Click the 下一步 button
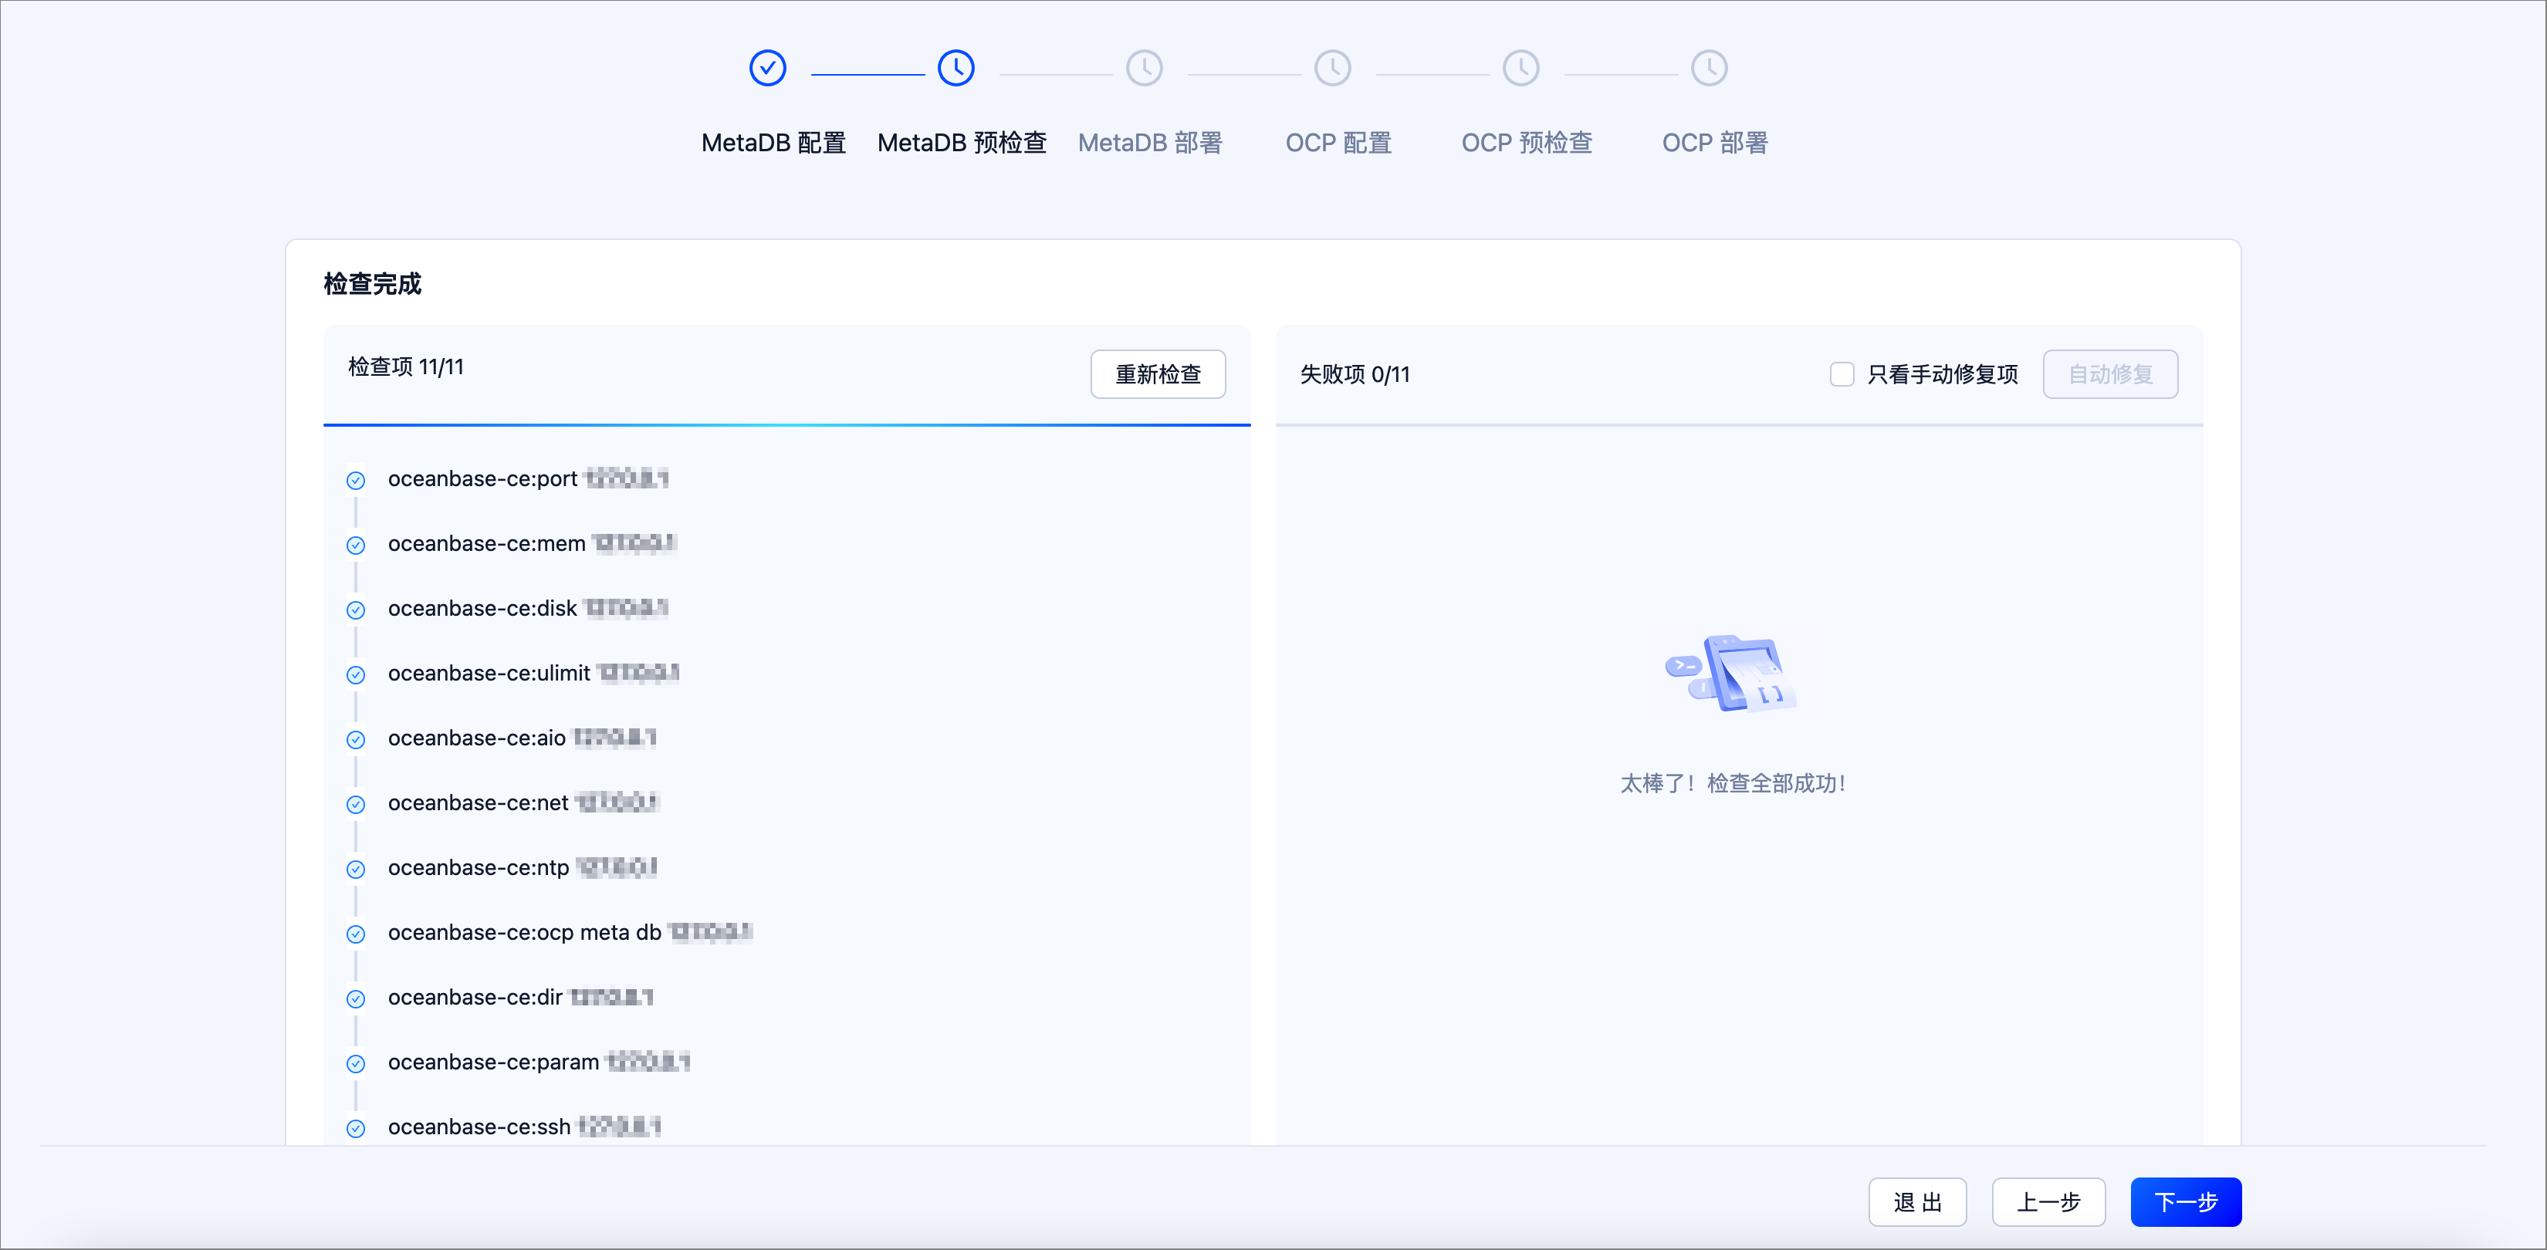The image size is (2547, 1250). 2185,1201
